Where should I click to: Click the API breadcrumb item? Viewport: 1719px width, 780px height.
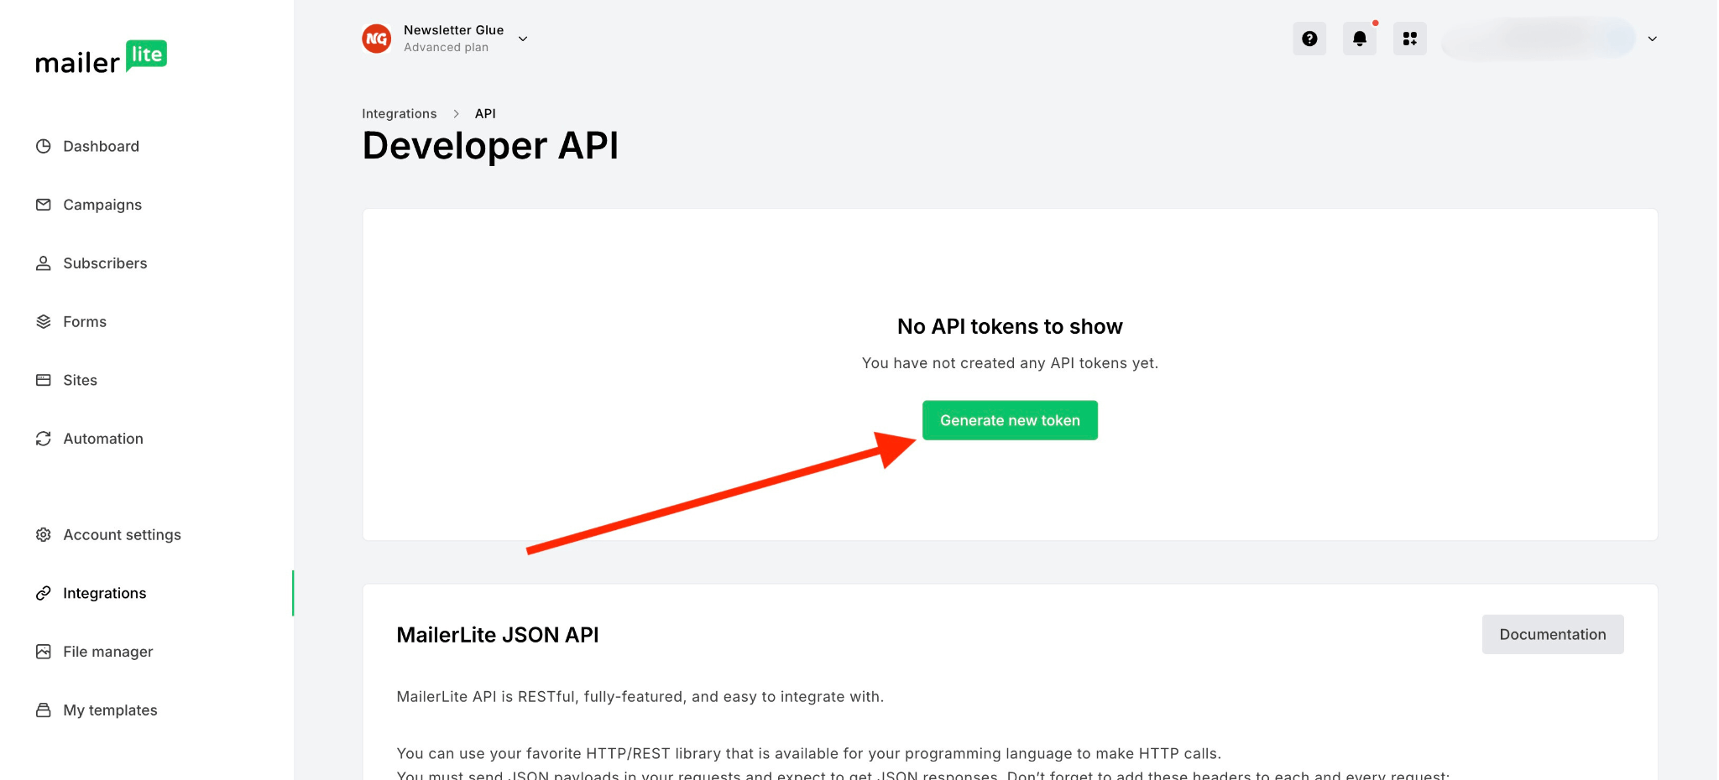(x=485, y=113)
